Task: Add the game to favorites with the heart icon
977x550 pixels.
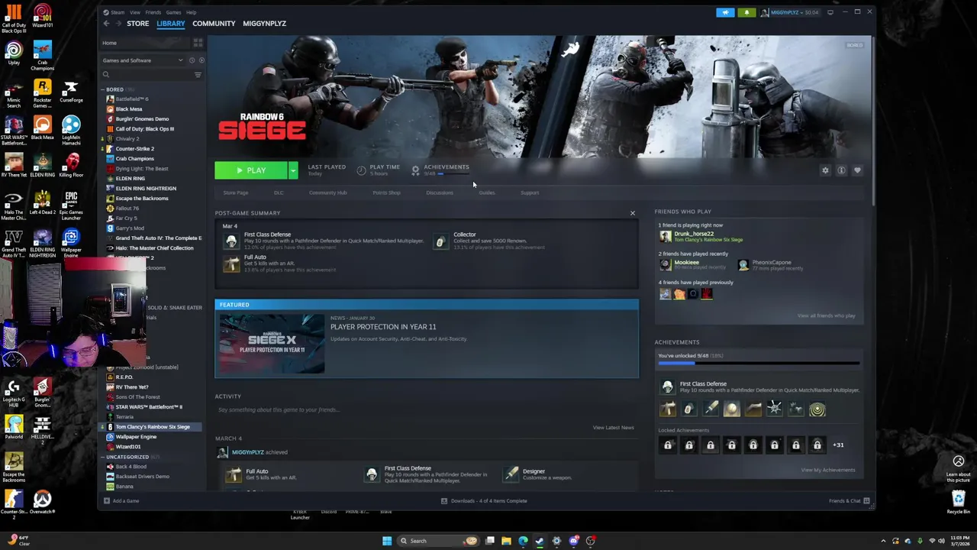Action: point(857,170)
